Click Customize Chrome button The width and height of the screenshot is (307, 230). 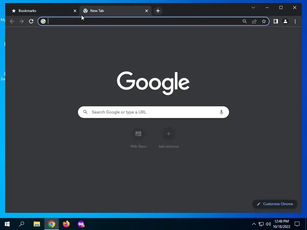(x=275, y=204)
